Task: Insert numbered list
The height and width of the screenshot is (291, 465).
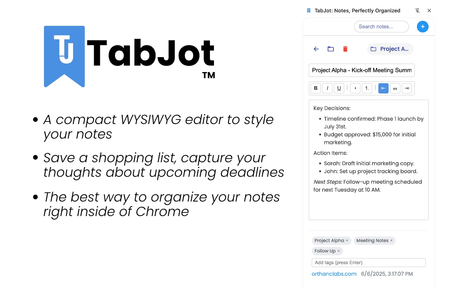Action: coord(367,88)
